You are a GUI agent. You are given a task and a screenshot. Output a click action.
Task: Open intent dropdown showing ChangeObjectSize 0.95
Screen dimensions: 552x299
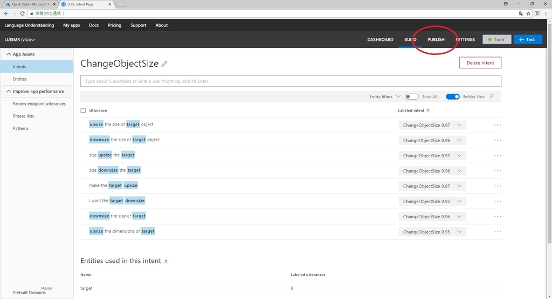pos(432,232)
